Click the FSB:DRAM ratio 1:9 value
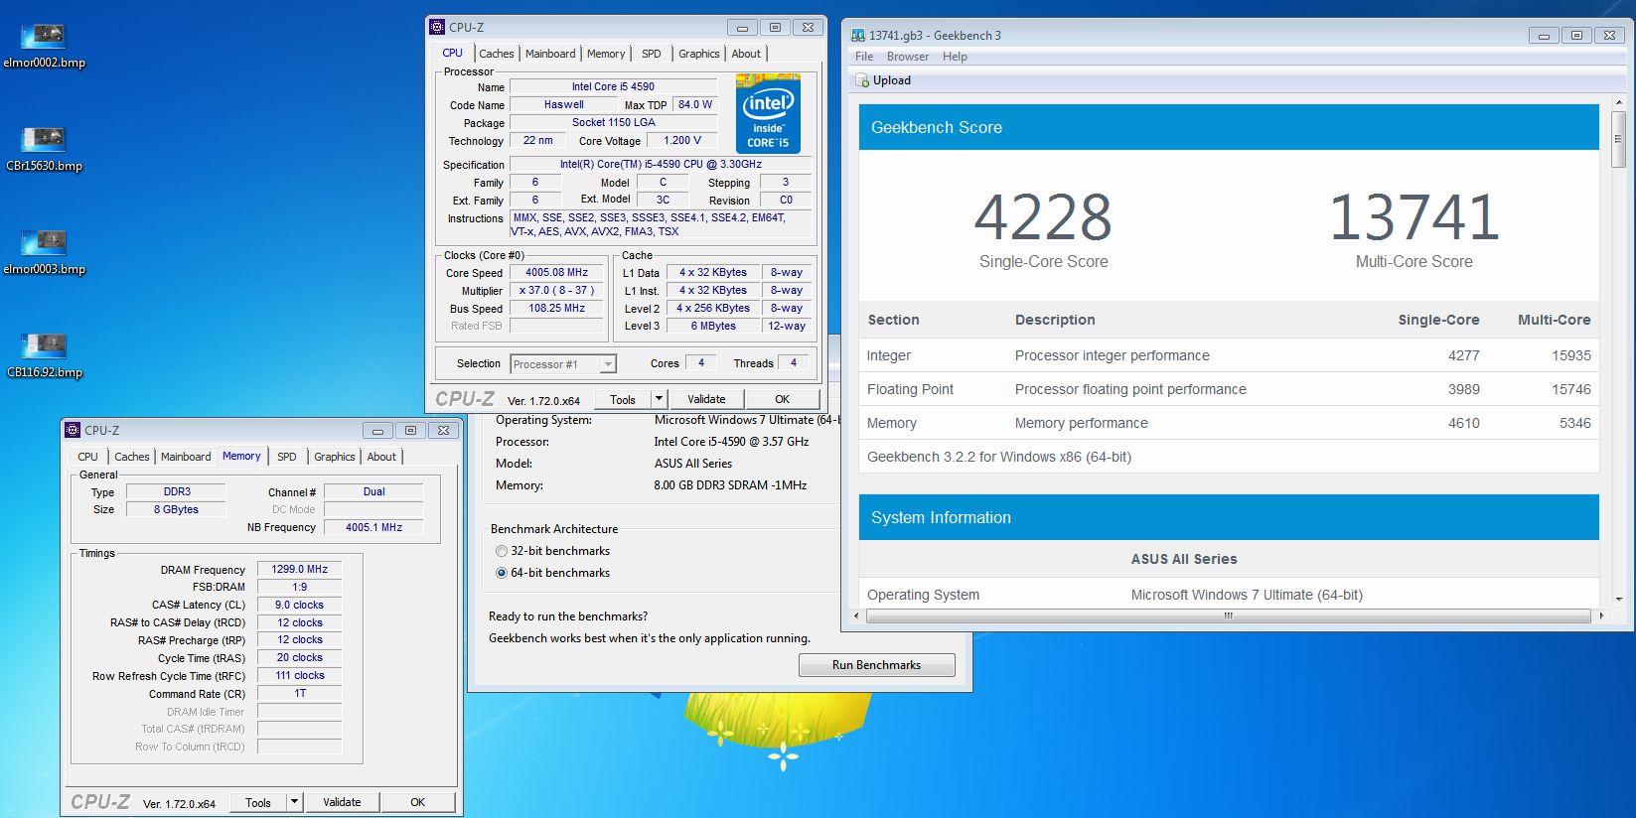1636x818 pixels. click(x=300, y=587)
